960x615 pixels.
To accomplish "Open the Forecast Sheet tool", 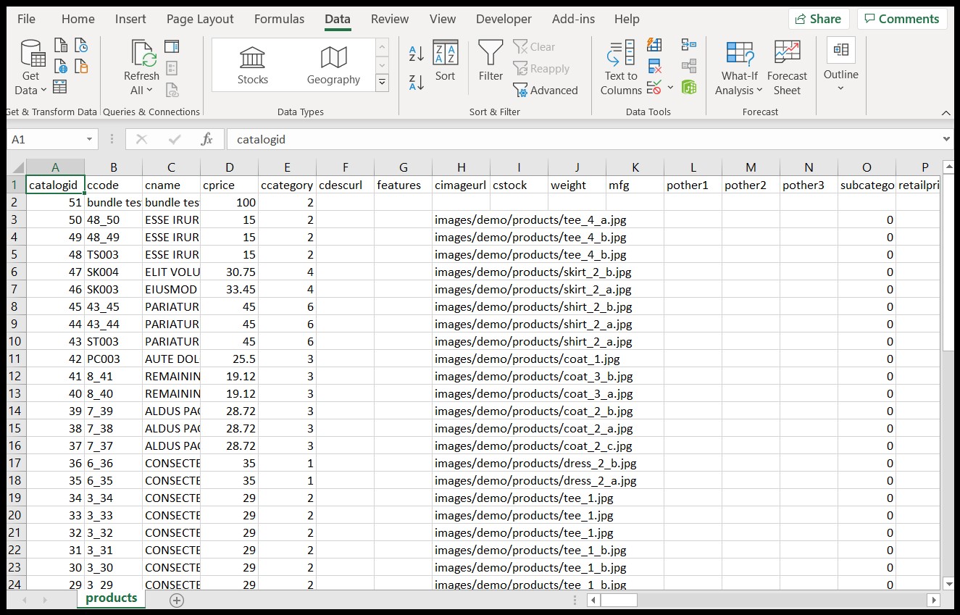I will click(787, 68).
